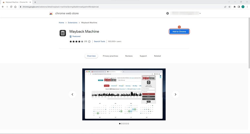Open the Chrome three-dot menu

(x=247, y=7)
